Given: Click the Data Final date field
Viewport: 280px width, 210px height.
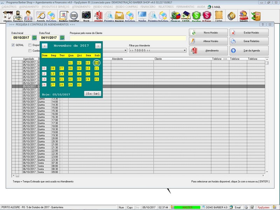Looking at the screenshot, I should point(49,38).
